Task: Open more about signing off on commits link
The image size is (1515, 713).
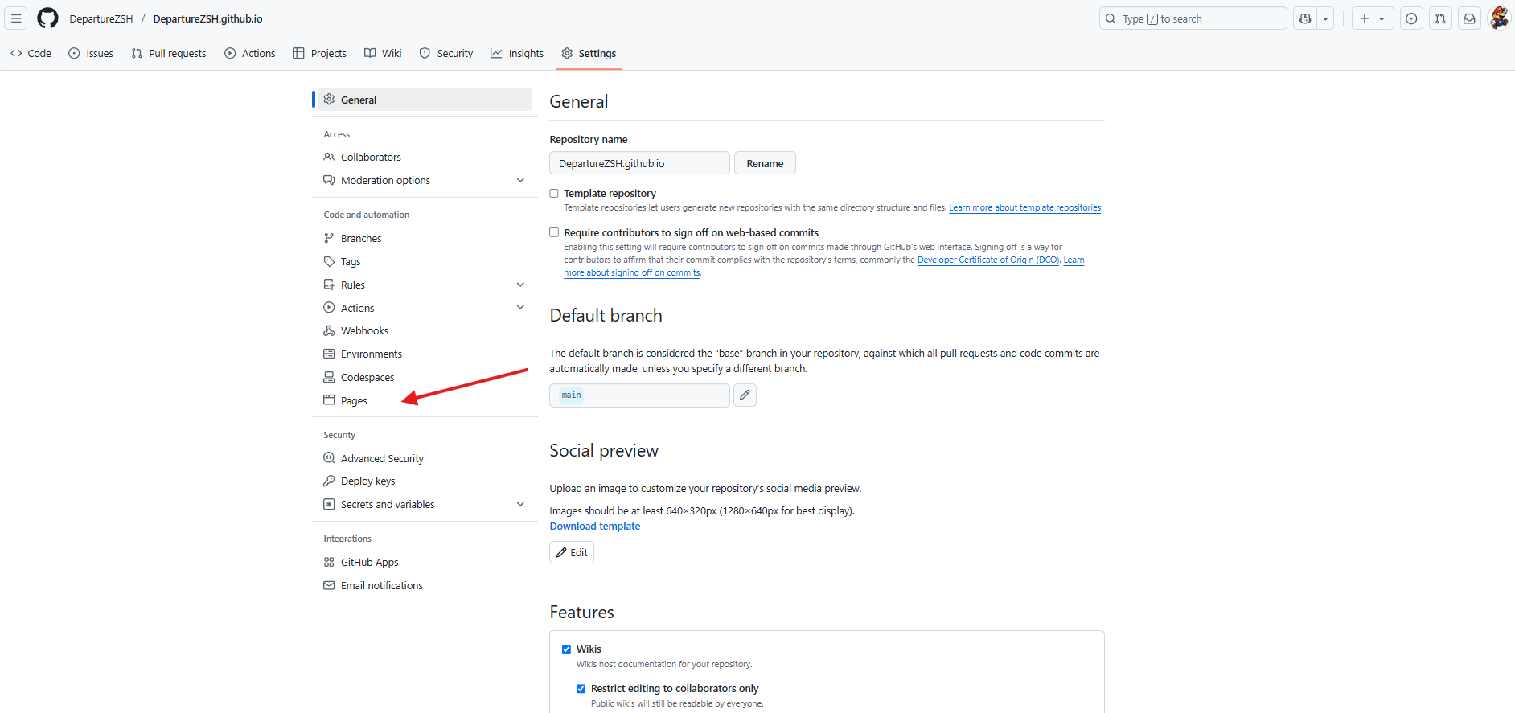Action: tap(632, 272)
